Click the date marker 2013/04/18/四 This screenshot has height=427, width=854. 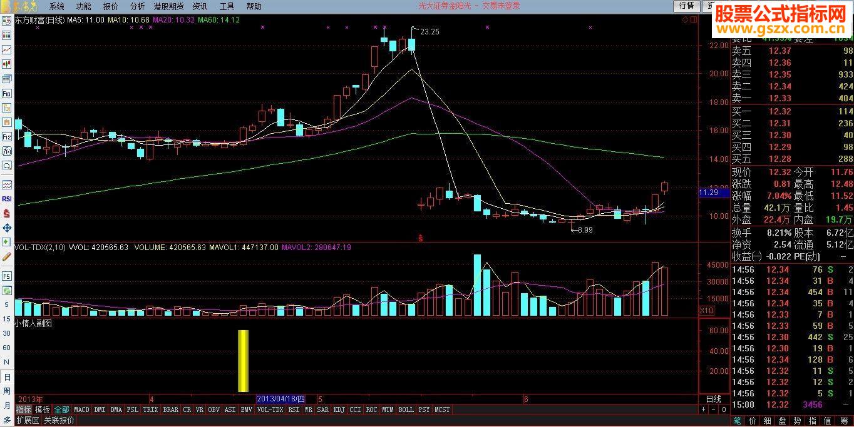pos(280,399)
